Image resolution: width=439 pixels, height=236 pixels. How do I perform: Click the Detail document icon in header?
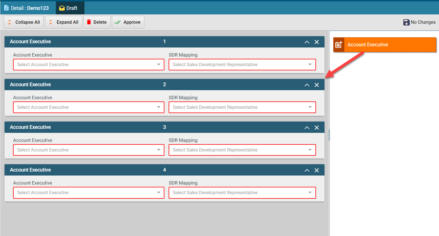(x=6, y=8)
